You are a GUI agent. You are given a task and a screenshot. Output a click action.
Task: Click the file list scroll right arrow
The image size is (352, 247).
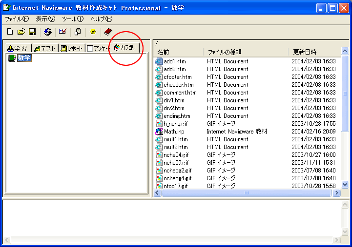(336, 192)
